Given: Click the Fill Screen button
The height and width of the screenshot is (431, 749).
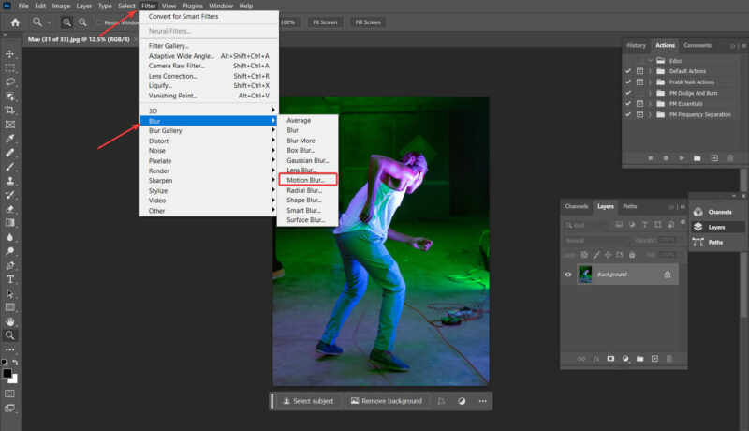Looking at the screenshot, I should (x=368, y=22).
